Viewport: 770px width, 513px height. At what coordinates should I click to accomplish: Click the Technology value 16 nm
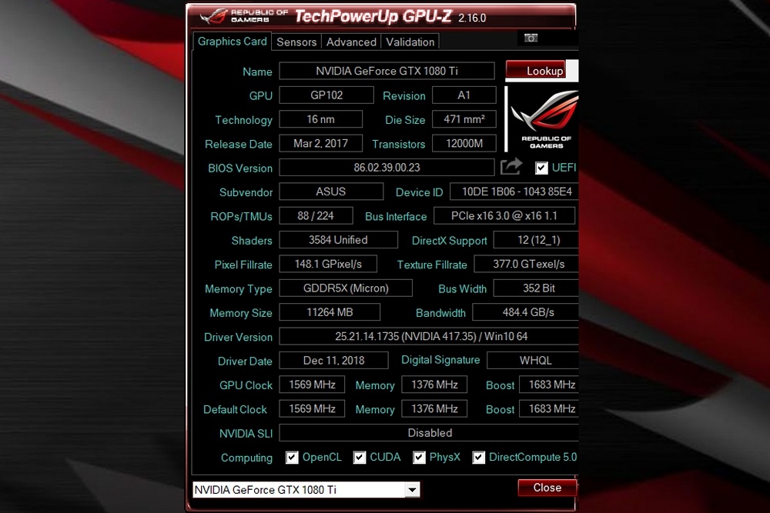pyautogui.click(x=320, y=119)
